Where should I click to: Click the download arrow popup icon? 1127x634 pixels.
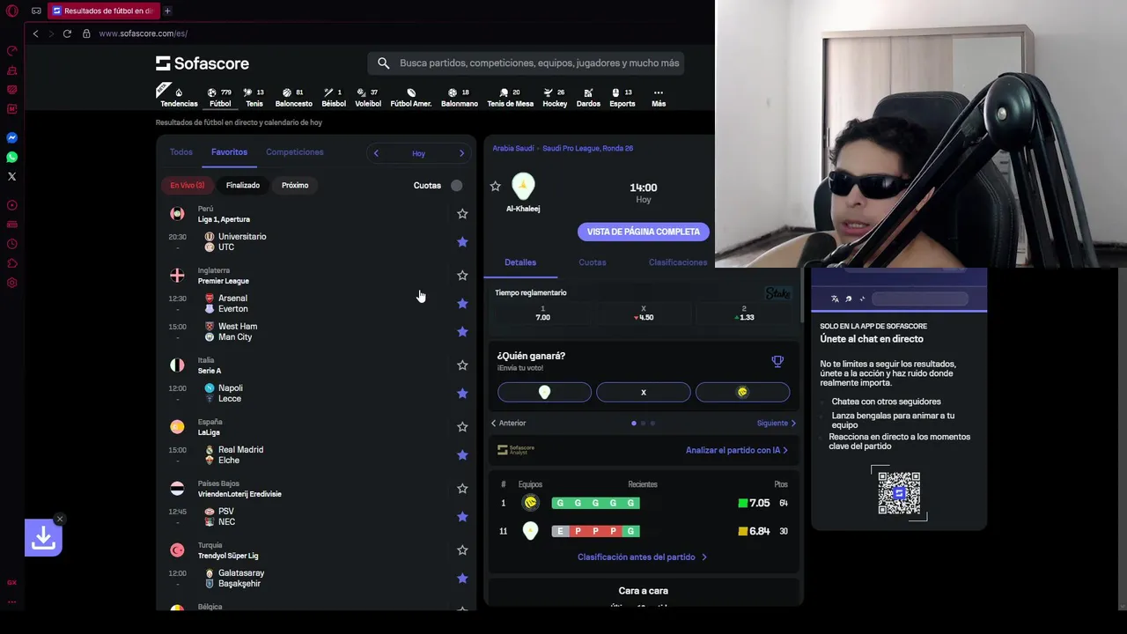pos(43,537)
